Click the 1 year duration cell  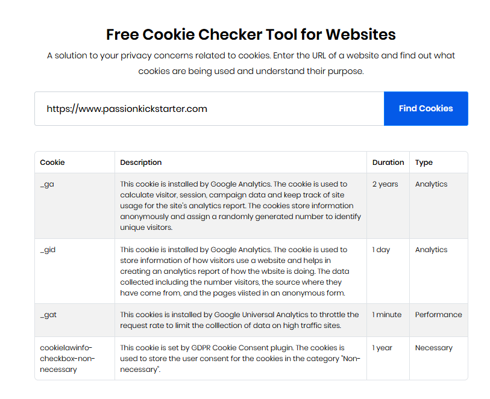(388, 358)
